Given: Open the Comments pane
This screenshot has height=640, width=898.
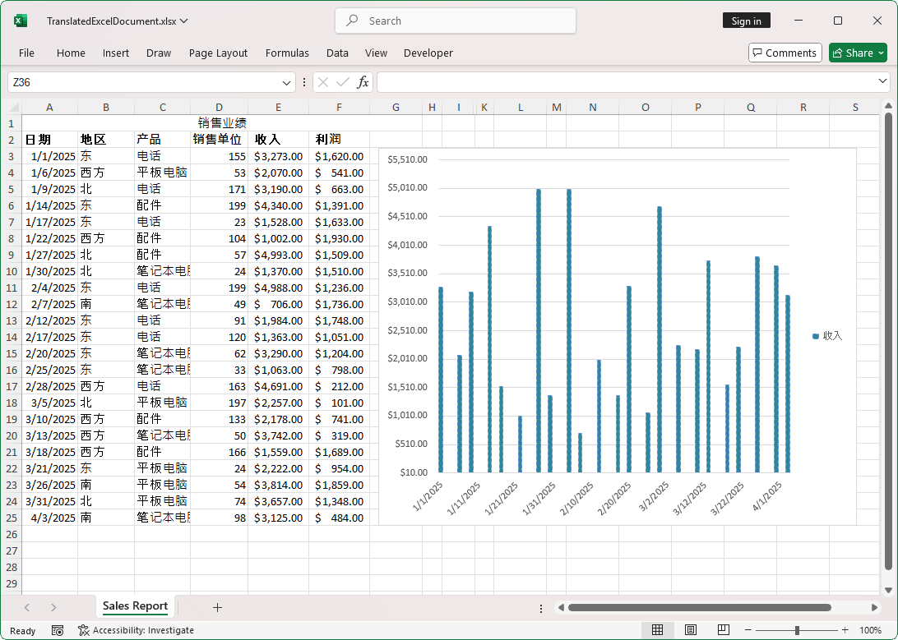Looking at the screenshot, I should pyautogui.click(x=785, y=52).
